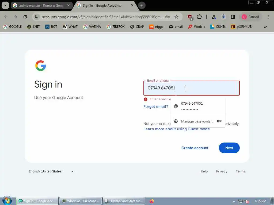Click the blue Next button
The image size is (274, 205).
pyautogui.click(x=229, y=148)
